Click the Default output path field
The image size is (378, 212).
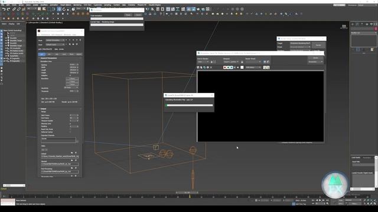[x=60, y=157]
